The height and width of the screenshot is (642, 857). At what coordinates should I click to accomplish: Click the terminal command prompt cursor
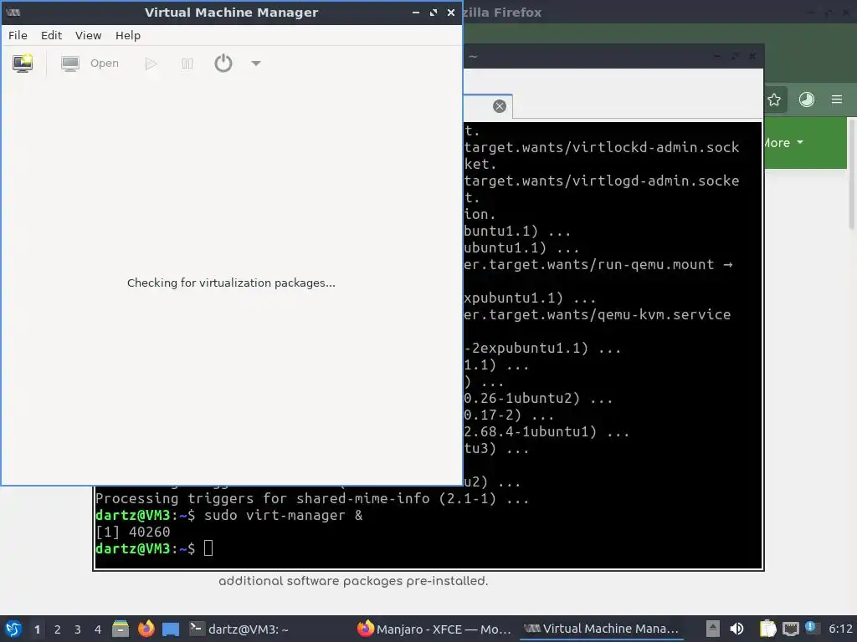(208, 548)
